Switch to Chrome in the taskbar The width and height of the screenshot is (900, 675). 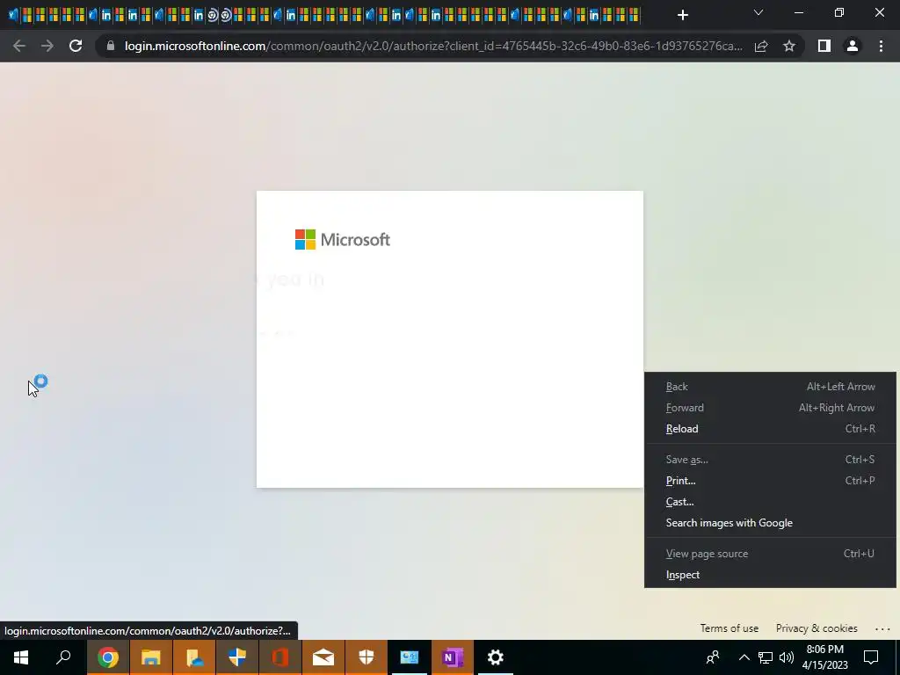pos(108,657)
